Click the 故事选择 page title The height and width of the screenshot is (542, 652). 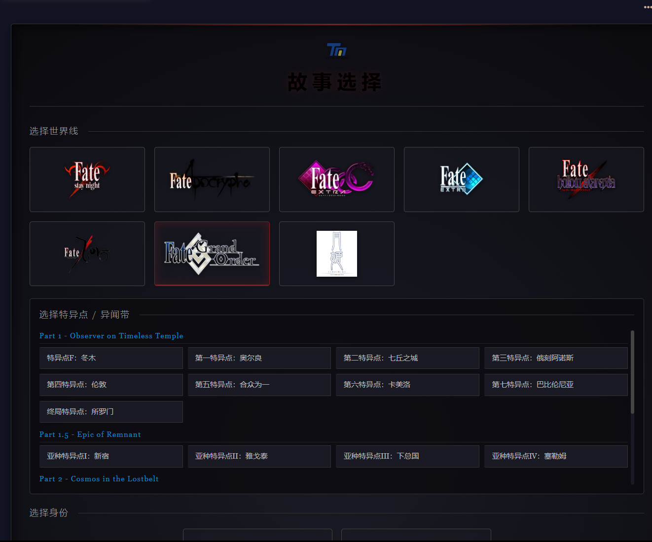coord(335,82)
